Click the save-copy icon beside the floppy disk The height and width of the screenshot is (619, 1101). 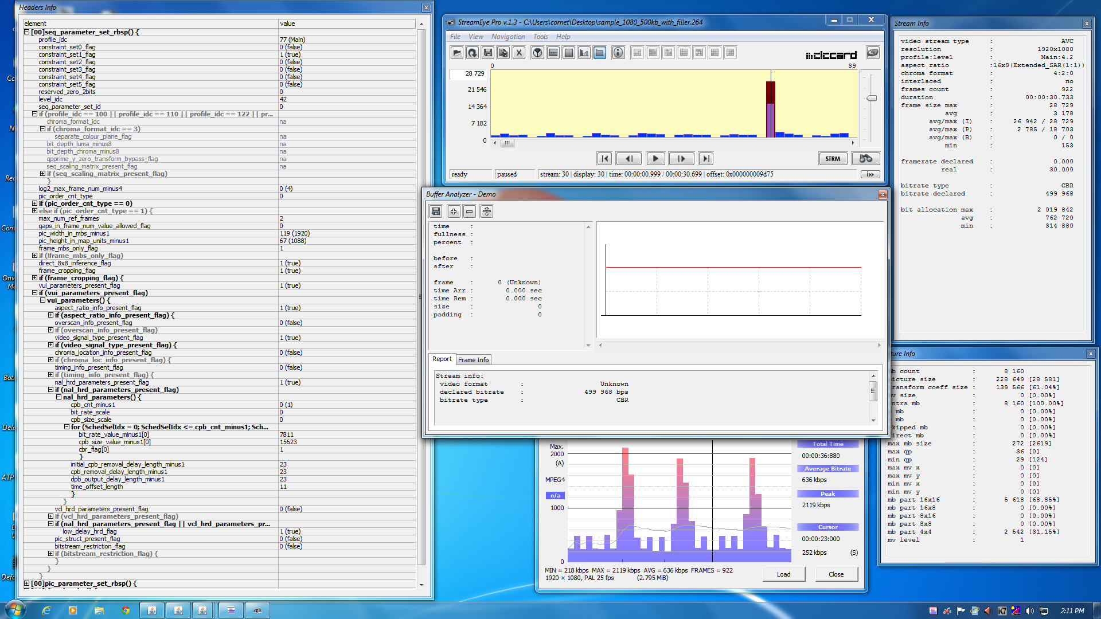point(503,53)
